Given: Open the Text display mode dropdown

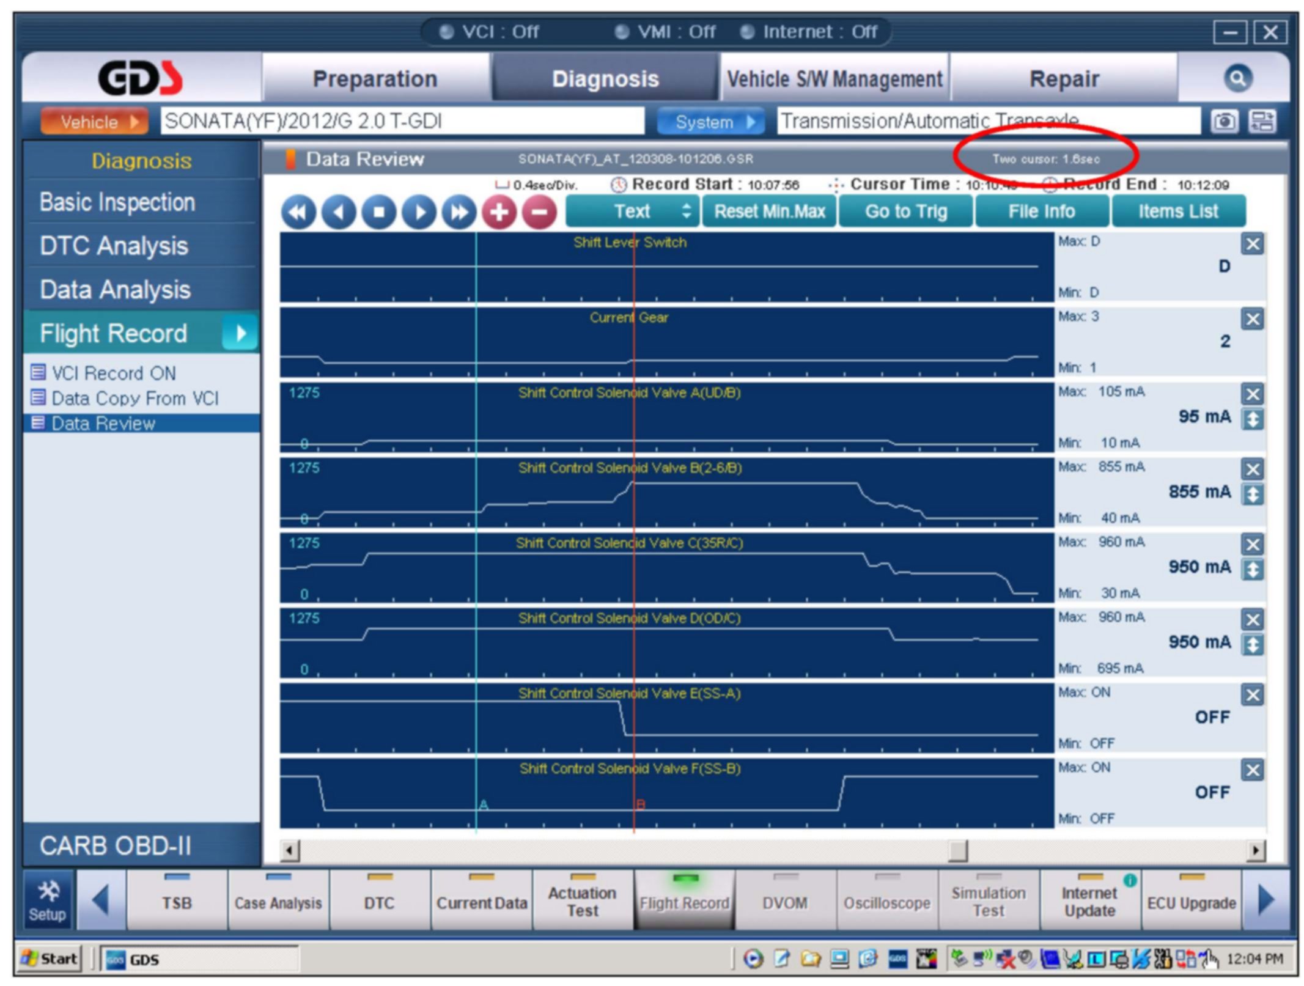Looking at the screenshot, I should point(632,212).
